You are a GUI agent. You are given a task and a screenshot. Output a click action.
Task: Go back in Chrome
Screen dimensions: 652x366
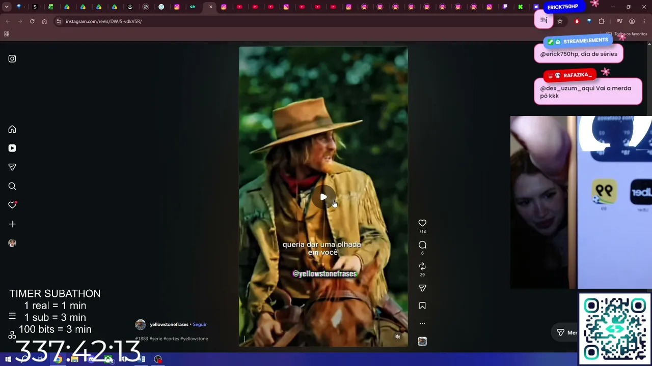coord(8,21)
